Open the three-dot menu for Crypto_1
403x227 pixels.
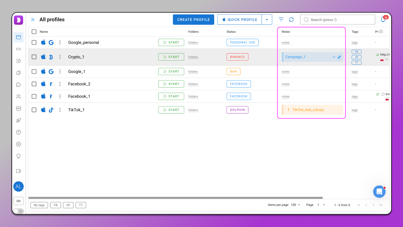tap(60, 57)
